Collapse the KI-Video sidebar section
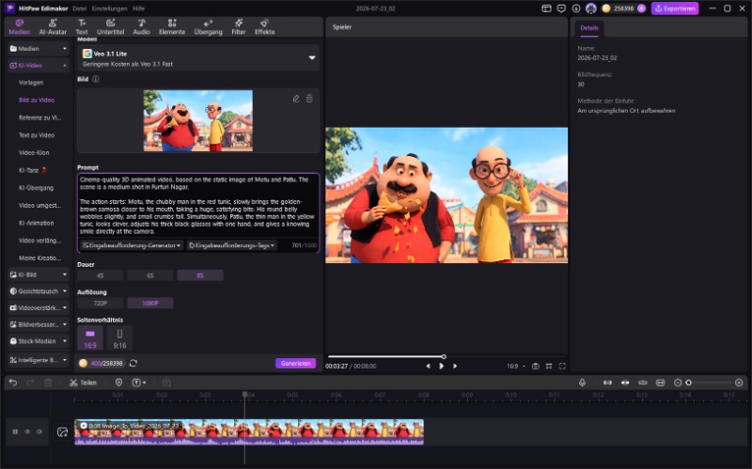752x469 pixels. coord(39,65)
